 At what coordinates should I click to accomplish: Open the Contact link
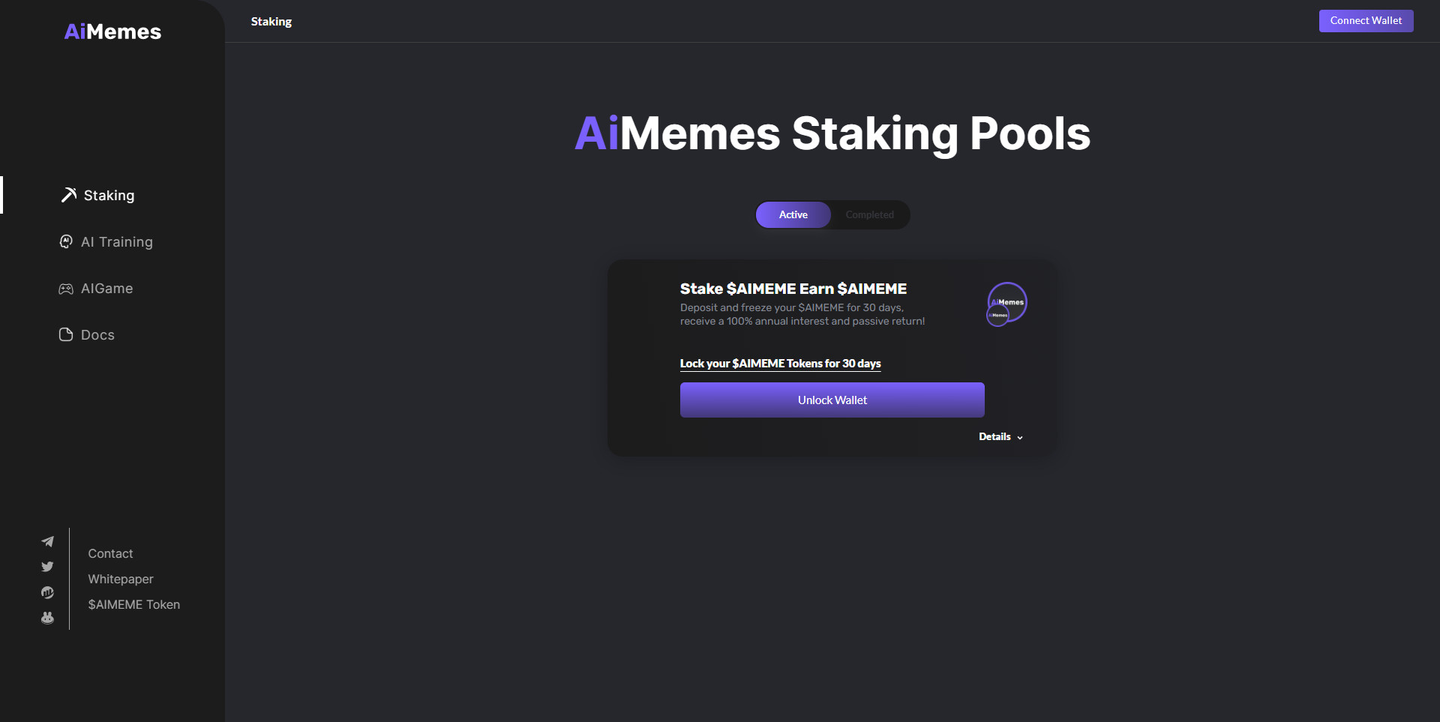[x=110, y=553]
